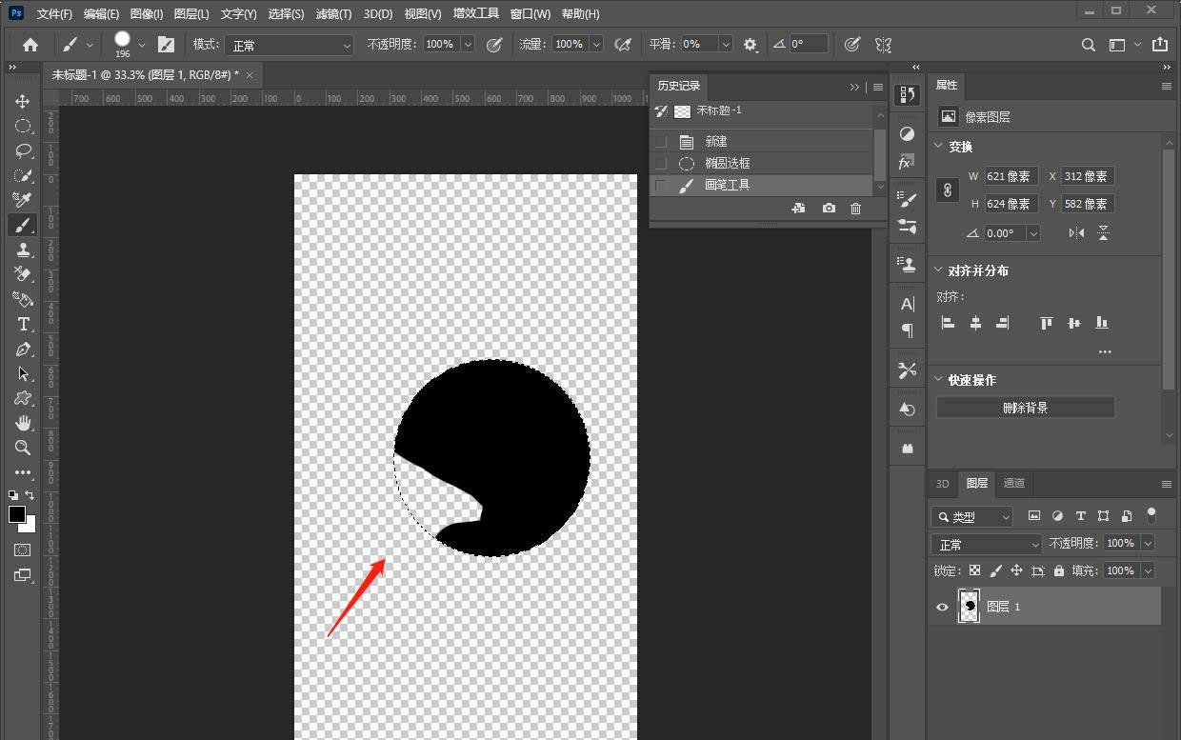Open the layer filter 类型 dropdown
1181x740 pixels.
[x=971, y=516]
